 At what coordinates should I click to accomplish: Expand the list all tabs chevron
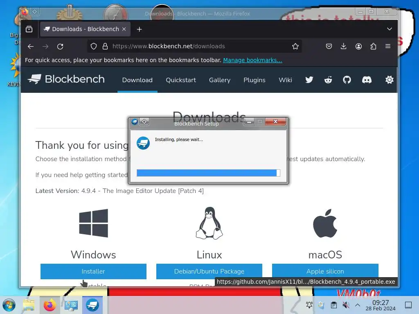click(390, 29)
